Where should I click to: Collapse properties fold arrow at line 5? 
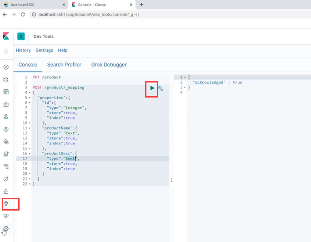click(30, 98)
